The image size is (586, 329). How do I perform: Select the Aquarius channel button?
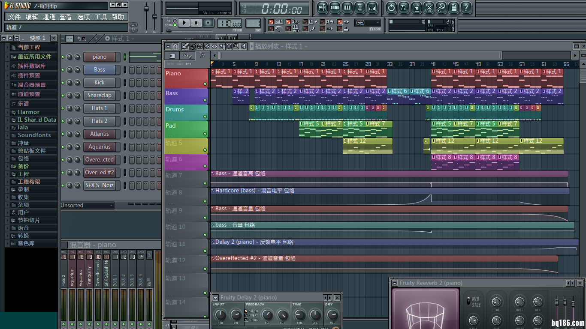pos(100,147)
